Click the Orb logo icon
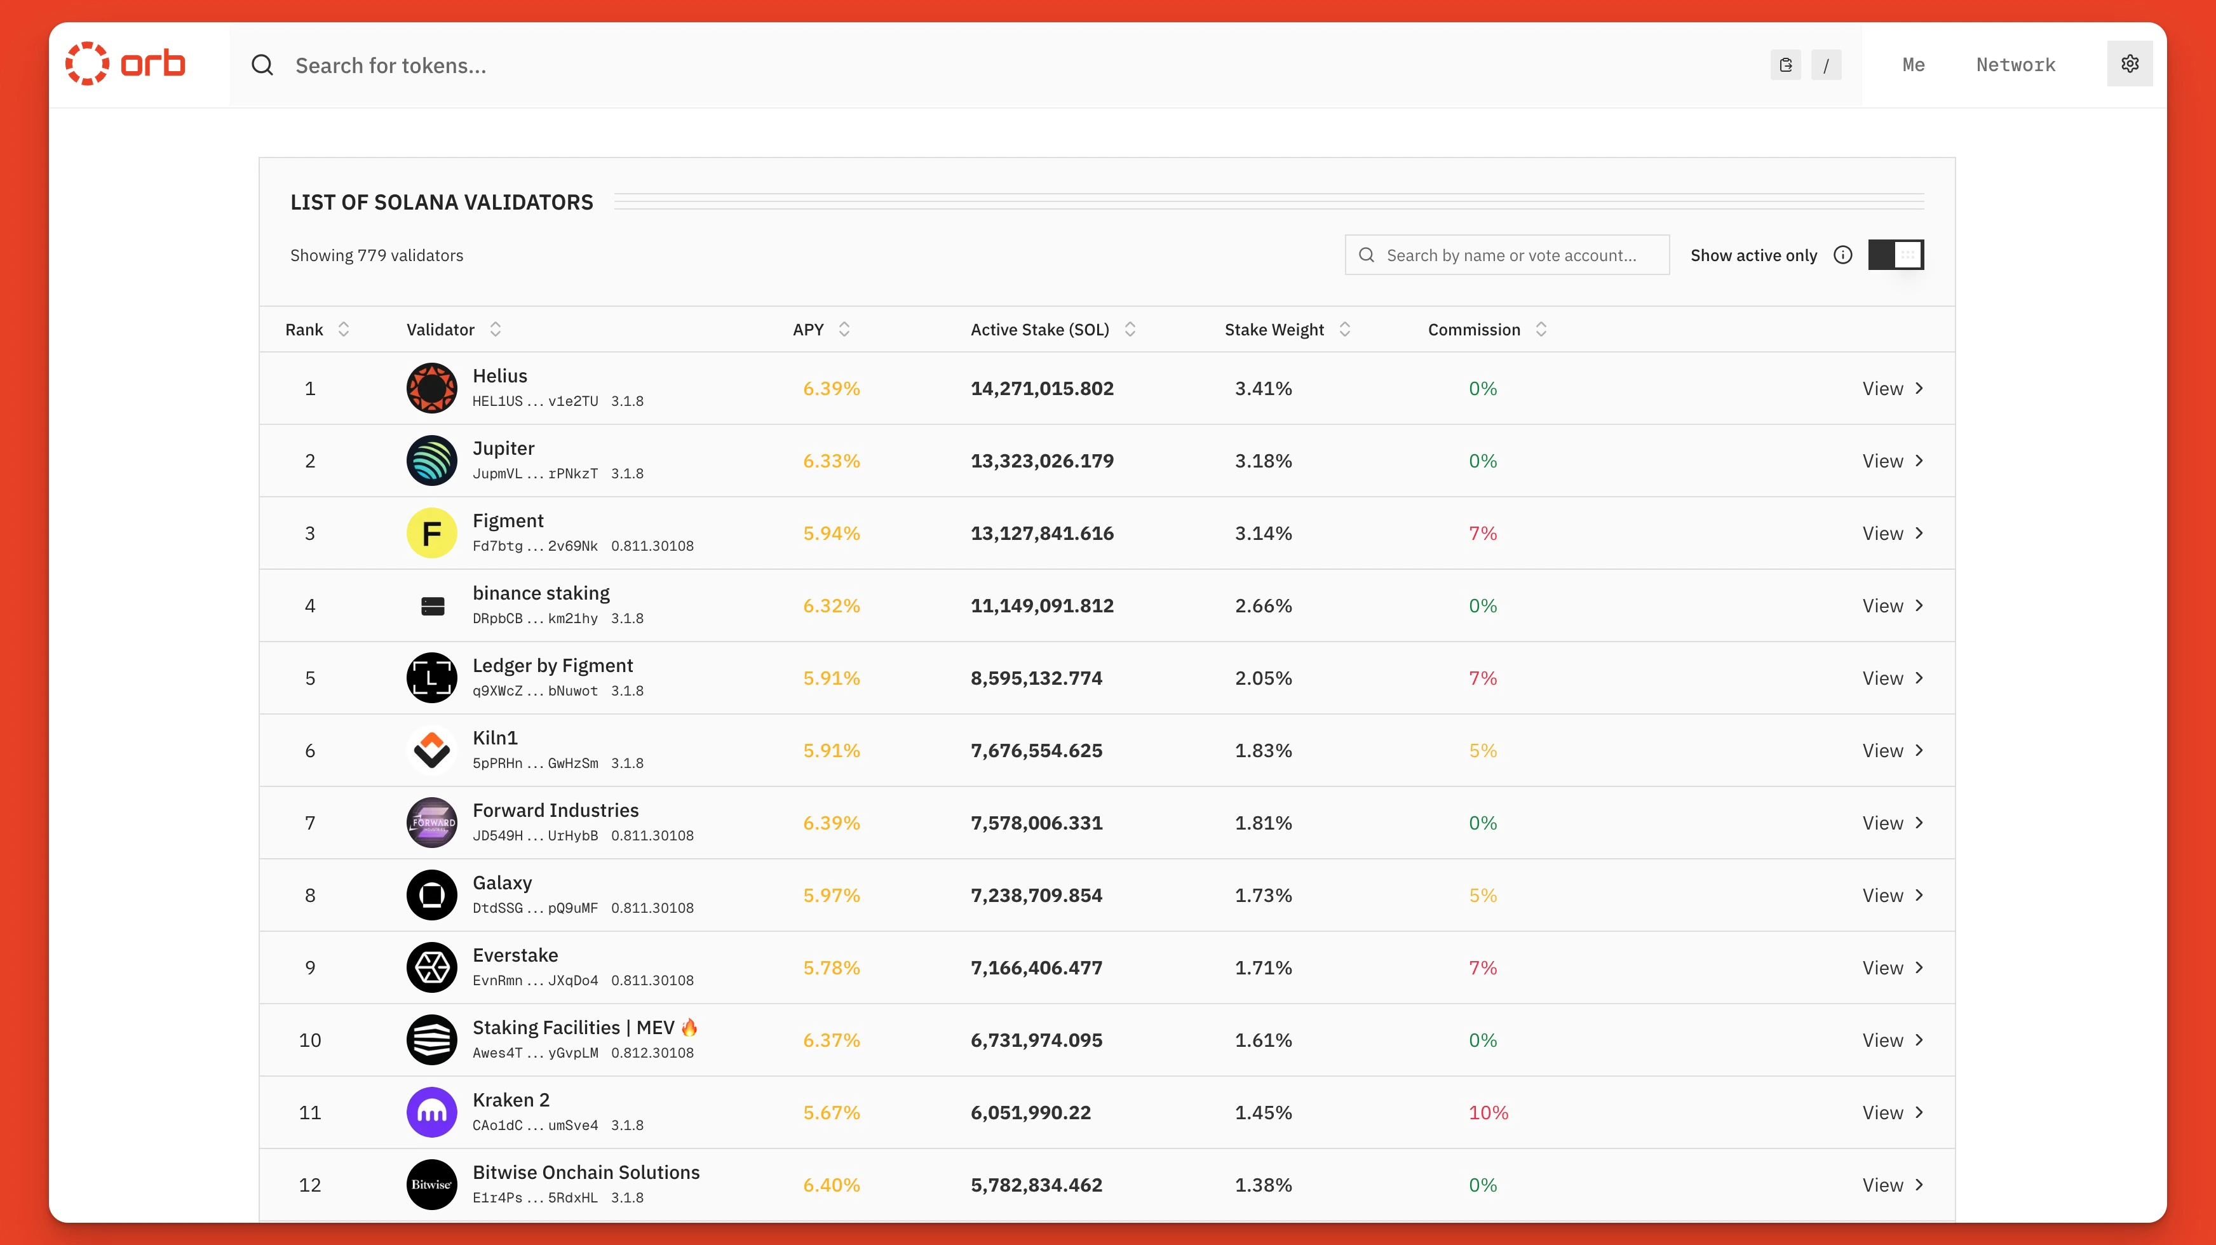Image resolution: width=2216 pixels, height=1245 pixels. (88, 65)
